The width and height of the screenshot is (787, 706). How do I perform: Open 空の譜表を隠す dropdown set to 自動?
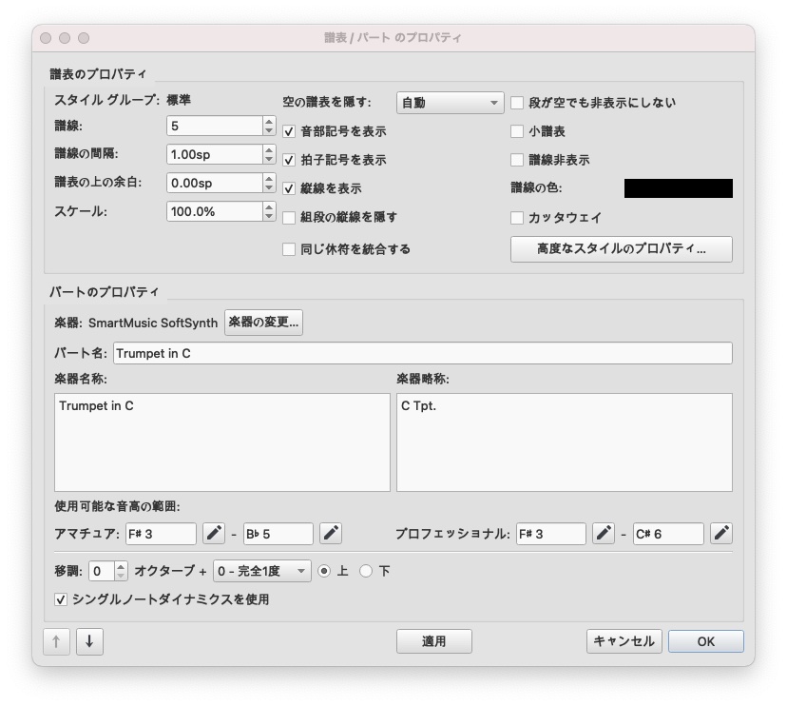[450, 103]
